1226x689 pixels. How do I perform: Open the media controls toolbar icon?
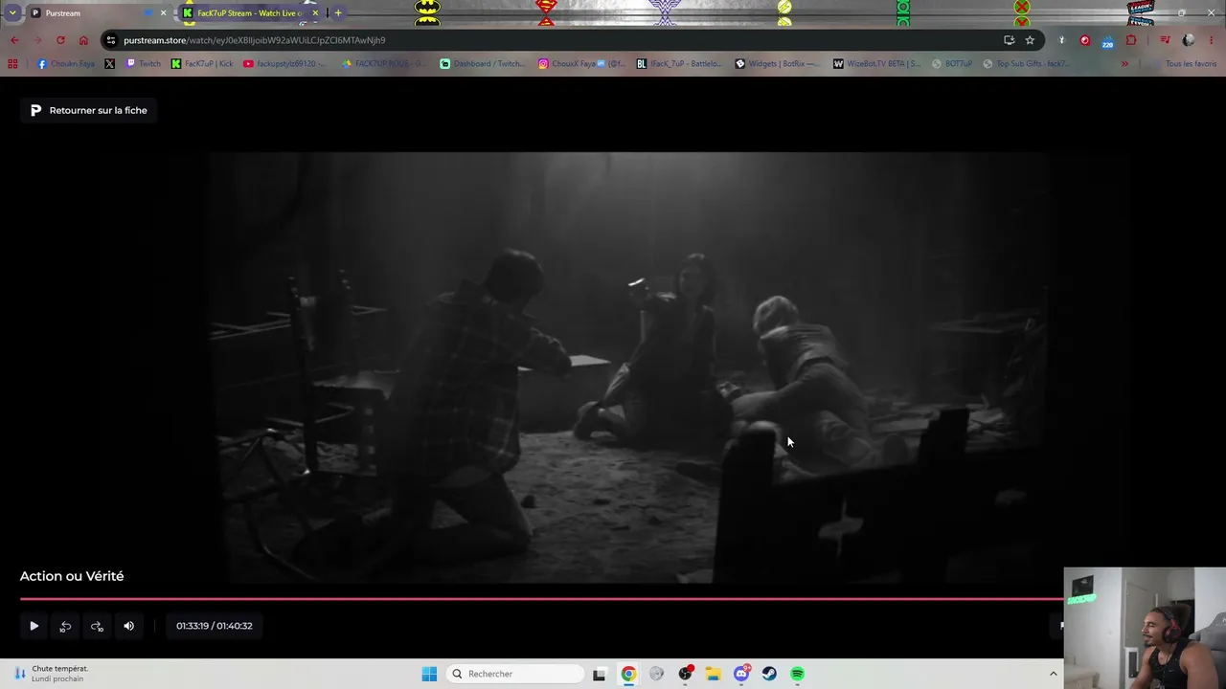1165,40
